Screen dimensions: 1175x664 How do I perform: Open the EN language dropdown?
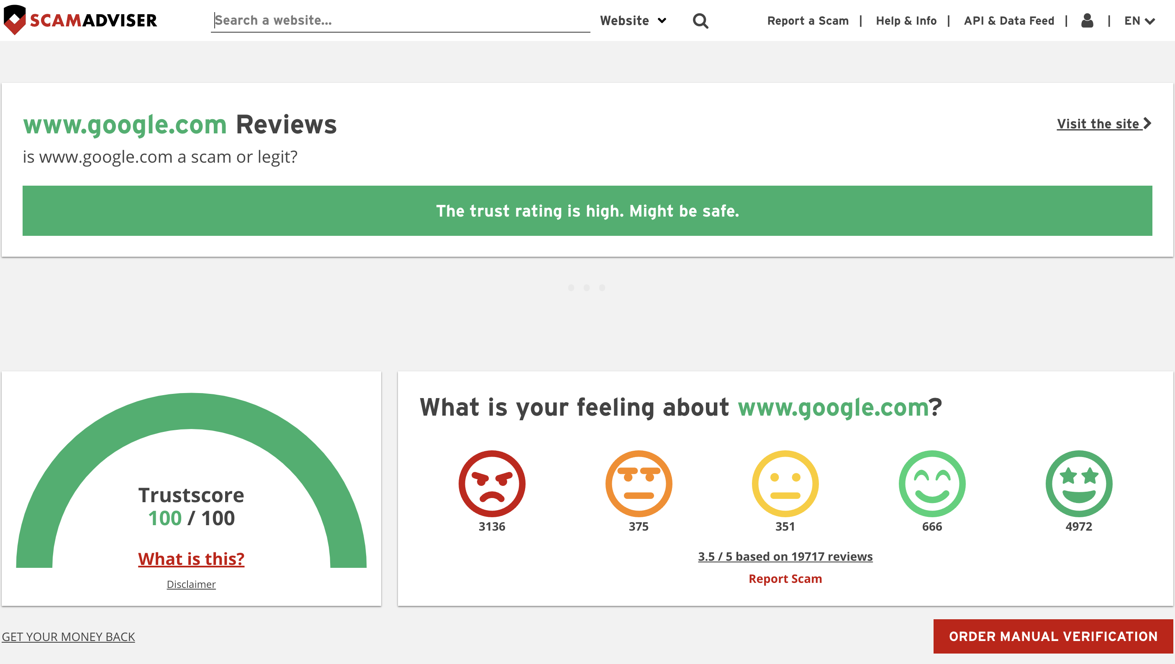(x=1139, y=21)
